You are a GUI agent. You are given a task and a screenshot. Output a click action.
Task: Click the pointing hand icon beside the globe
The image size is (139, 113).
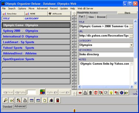coord(126,93)
